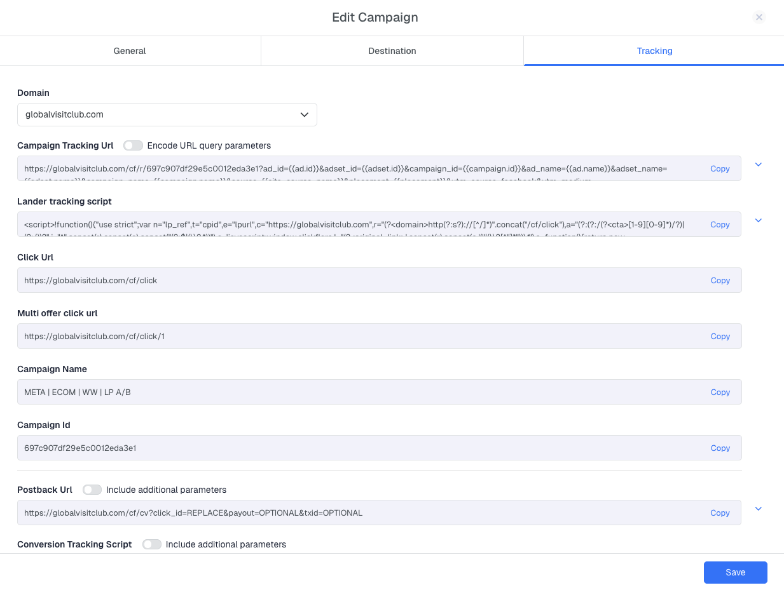Copy the Multi offer click url
Viewport: 784px width, 590px height.
(x=720, y=337)
